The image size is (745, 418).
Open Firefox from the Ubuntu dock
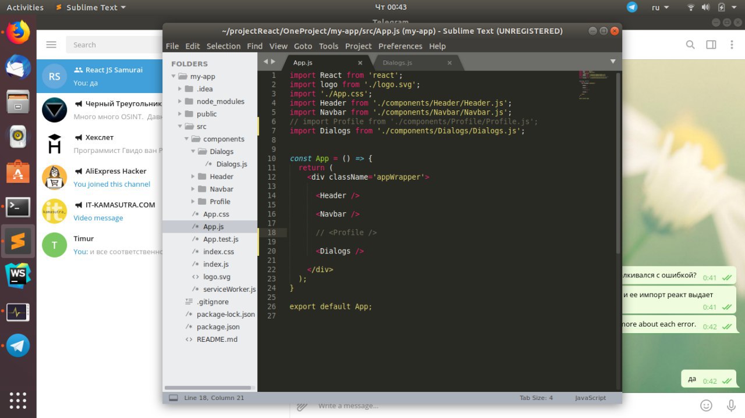click(18, 33)
